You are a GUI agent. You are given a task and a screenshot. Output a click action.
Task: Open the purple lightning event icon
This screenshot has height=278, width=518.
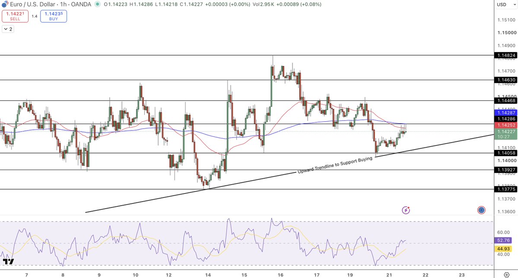click(x=406, y=210)
